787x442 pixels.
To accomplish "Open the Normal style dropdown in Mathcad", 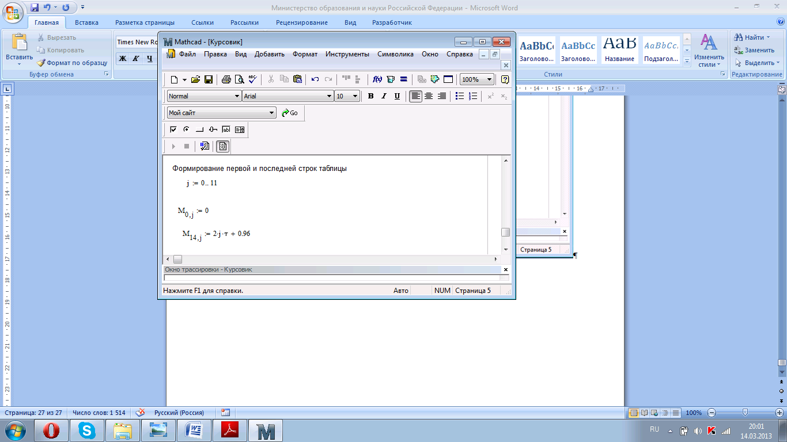I will click(x=237, y=96).
